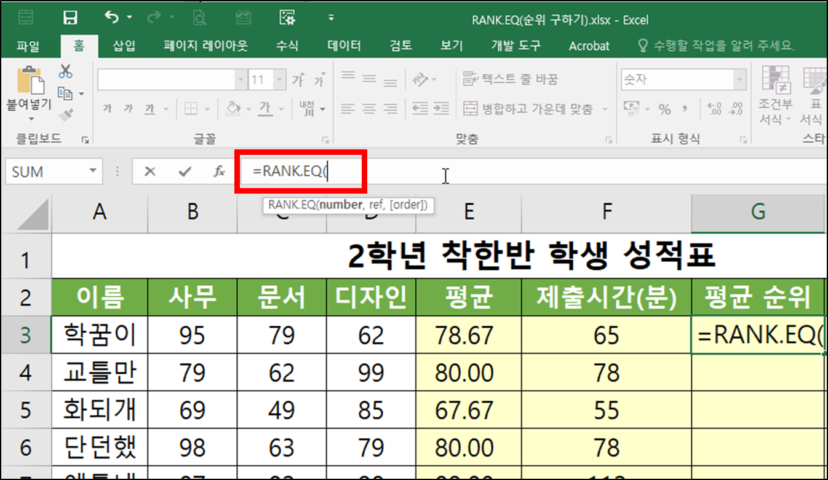Toggle underline 가 formatting
This screenshot has height=480, width=828.
click(149, 109)
